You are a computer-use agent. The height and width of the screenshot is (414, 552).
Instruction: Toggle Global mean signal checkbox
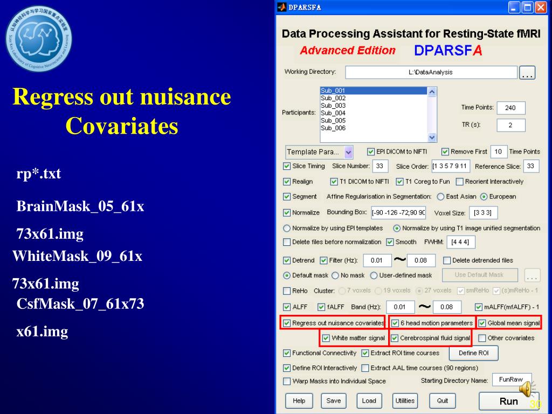pos(482,323)
